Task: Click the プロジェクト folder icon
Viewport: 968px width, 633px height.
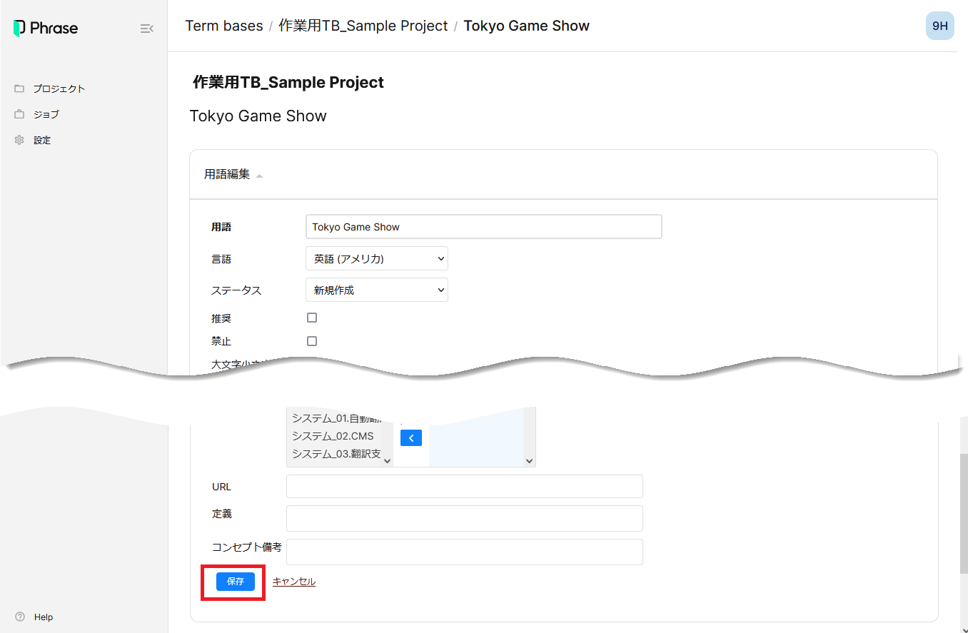Action: (19, 88)
